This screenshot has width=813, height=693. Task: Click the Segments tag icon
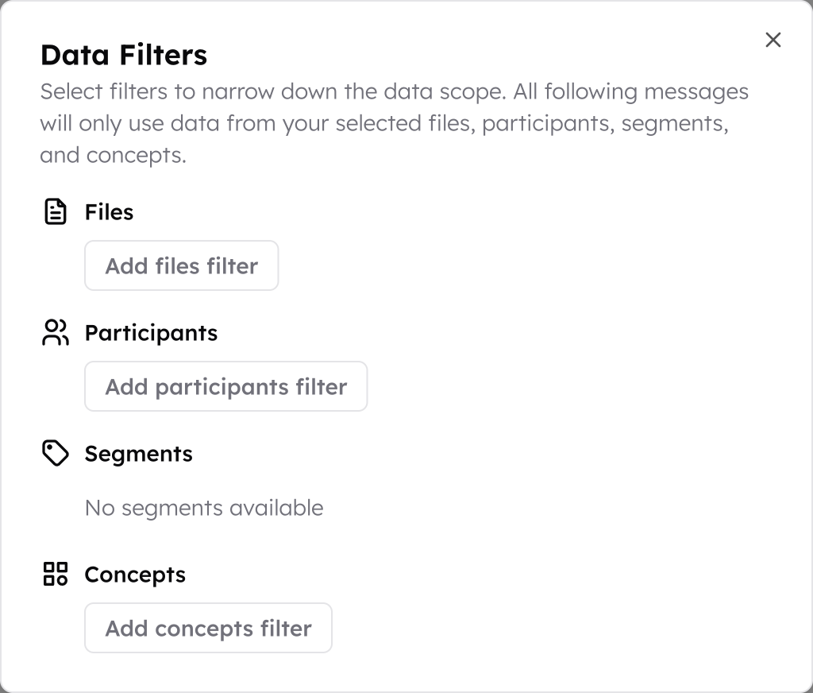tap(56, 453)
